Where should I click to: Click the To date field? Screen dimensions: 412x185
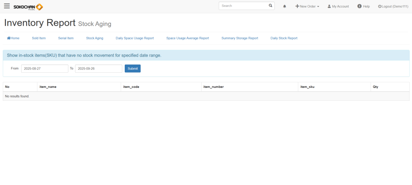pos(99,69)
